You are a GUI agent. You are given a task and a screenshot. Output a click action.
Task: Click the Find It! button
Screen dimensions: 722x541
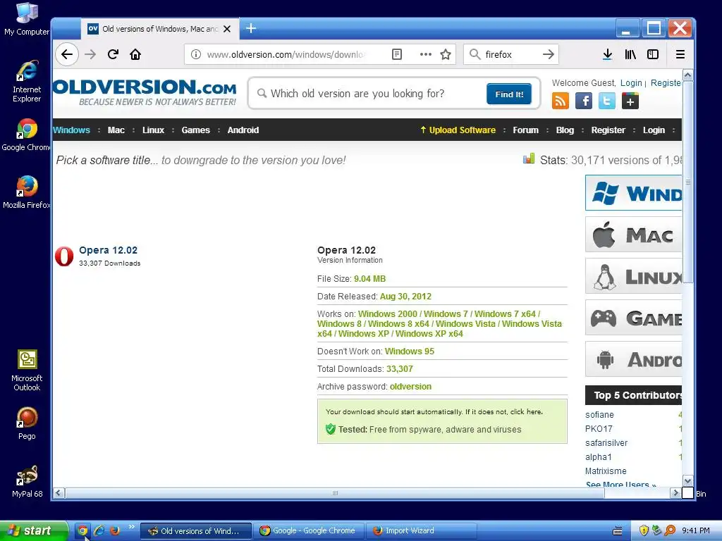point(509,94)
